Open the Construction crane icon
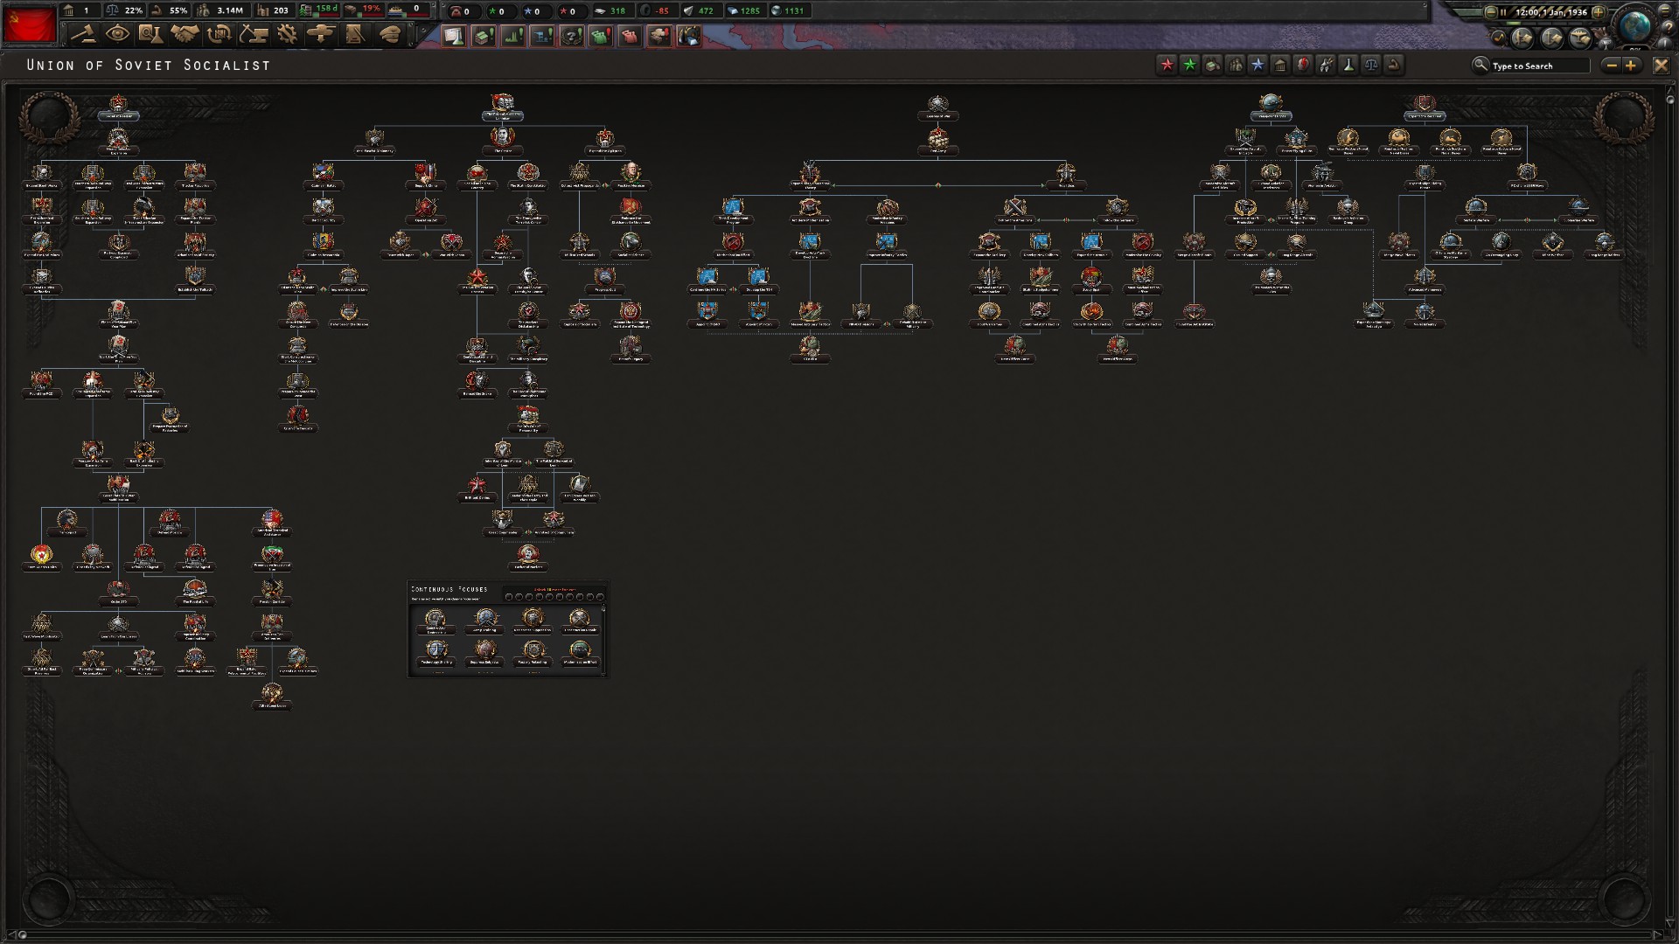 [x=254, y=34]
